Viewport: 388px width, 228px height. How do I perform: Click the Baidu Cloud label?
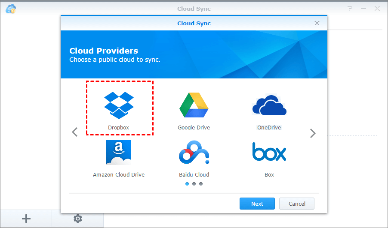[194, 174]
